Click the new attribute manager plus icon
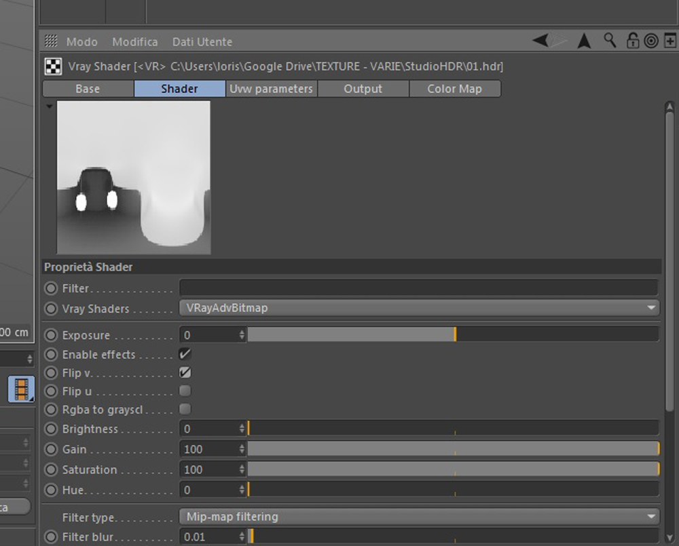 coord(670,41)
